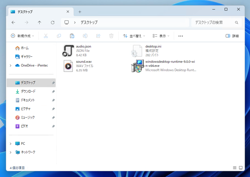This screenshot has width=250, height=177.
Task: Expand the breadcrumb chevron before デスクトップ
Action: pos(75,22)
